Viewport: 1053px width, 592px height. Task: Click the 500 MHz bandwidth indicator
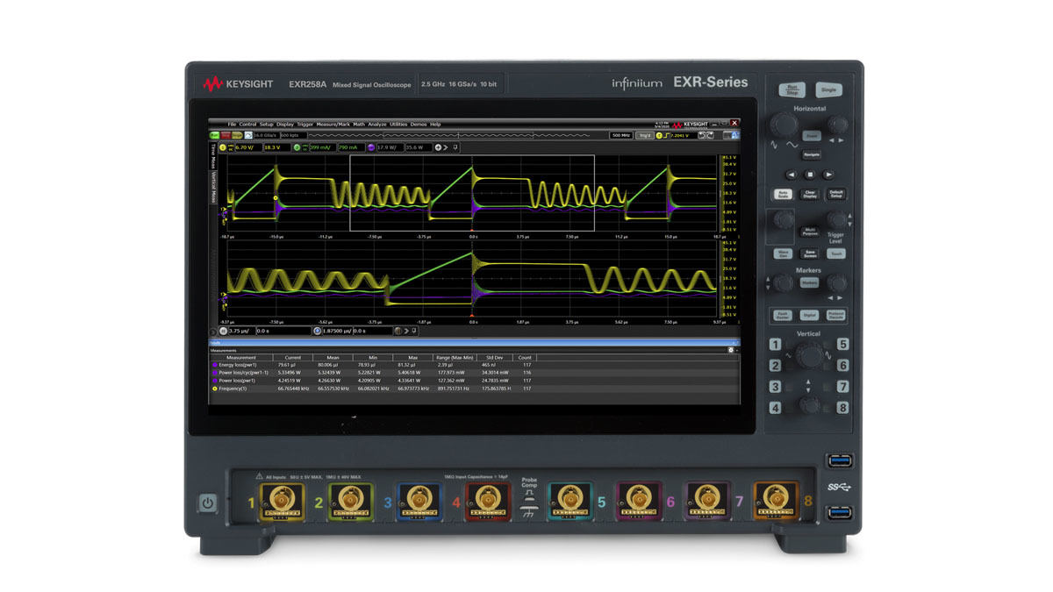point(621,135)
